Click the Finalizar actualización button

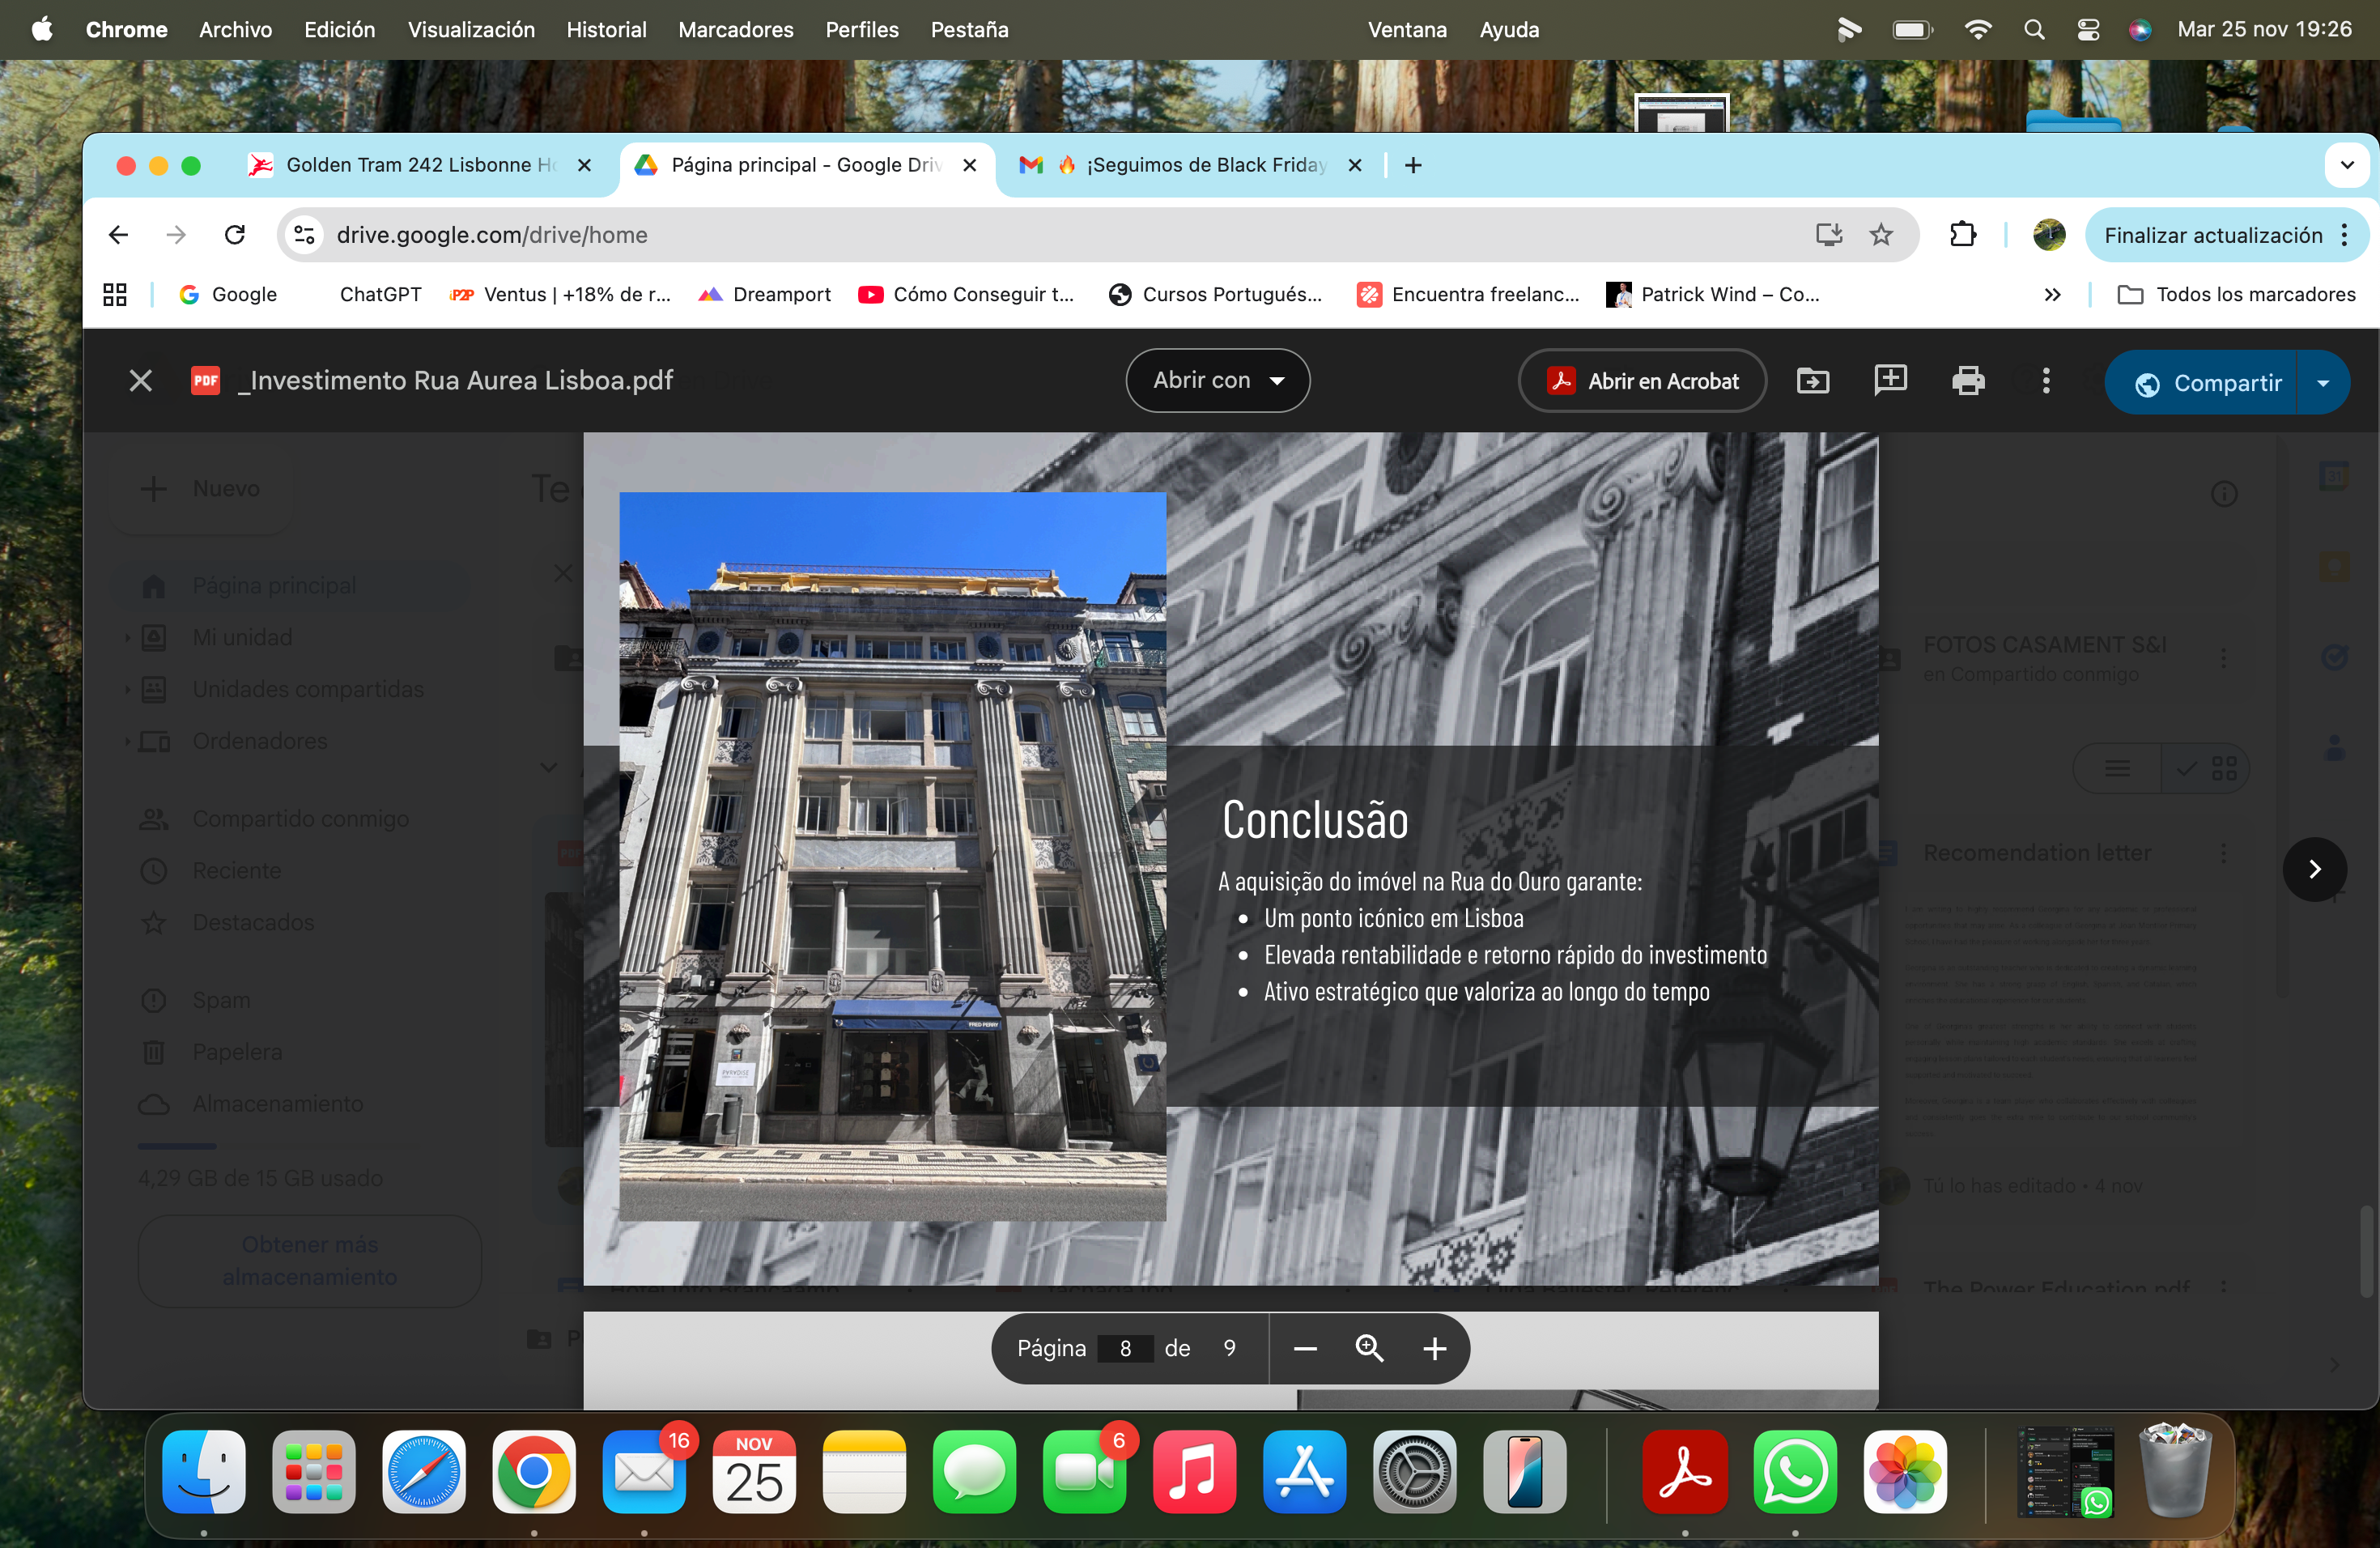[x=2212, y=235]
